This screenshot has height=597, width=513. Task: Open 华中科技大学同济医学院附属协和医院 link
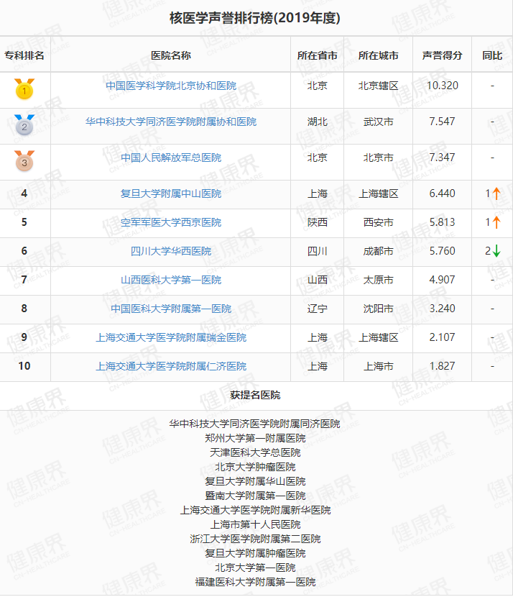171,122
